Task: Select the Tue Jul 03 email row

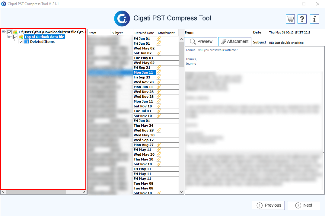Action: (x=133, y=111)
